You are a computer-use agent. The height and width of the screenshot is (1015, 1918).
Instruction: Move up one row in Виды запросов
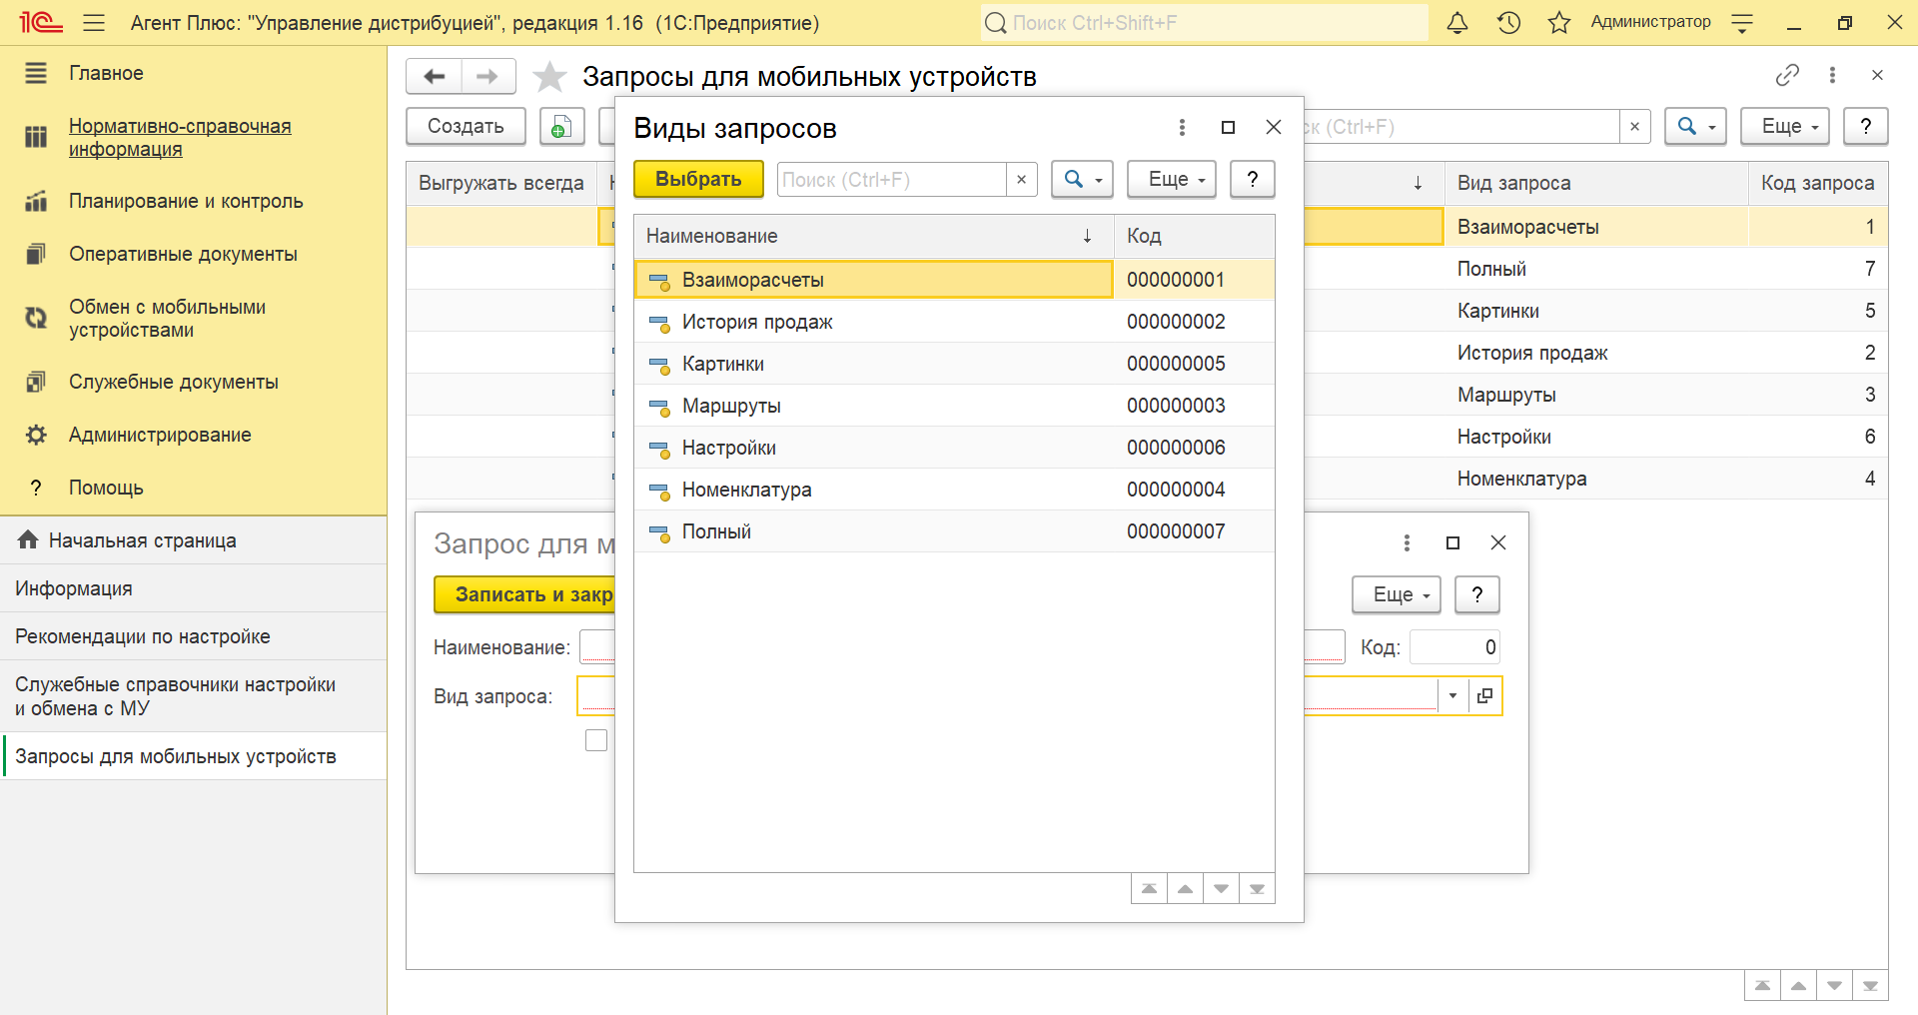click(1185, 889)
